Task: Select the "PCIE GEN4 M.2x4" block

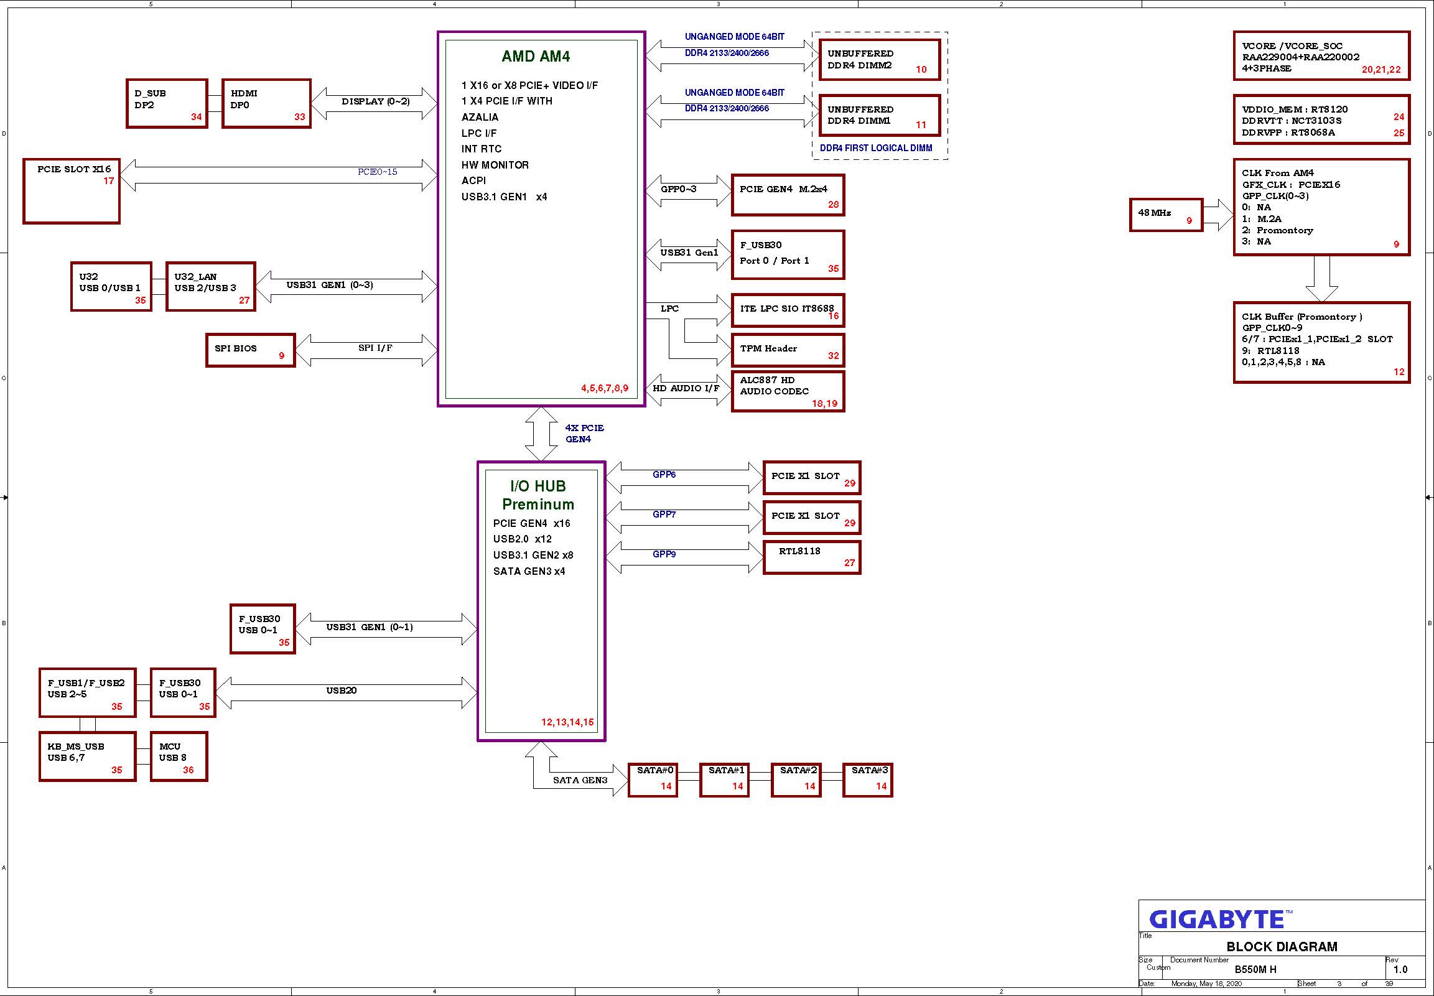Action: tap(788, 195)
